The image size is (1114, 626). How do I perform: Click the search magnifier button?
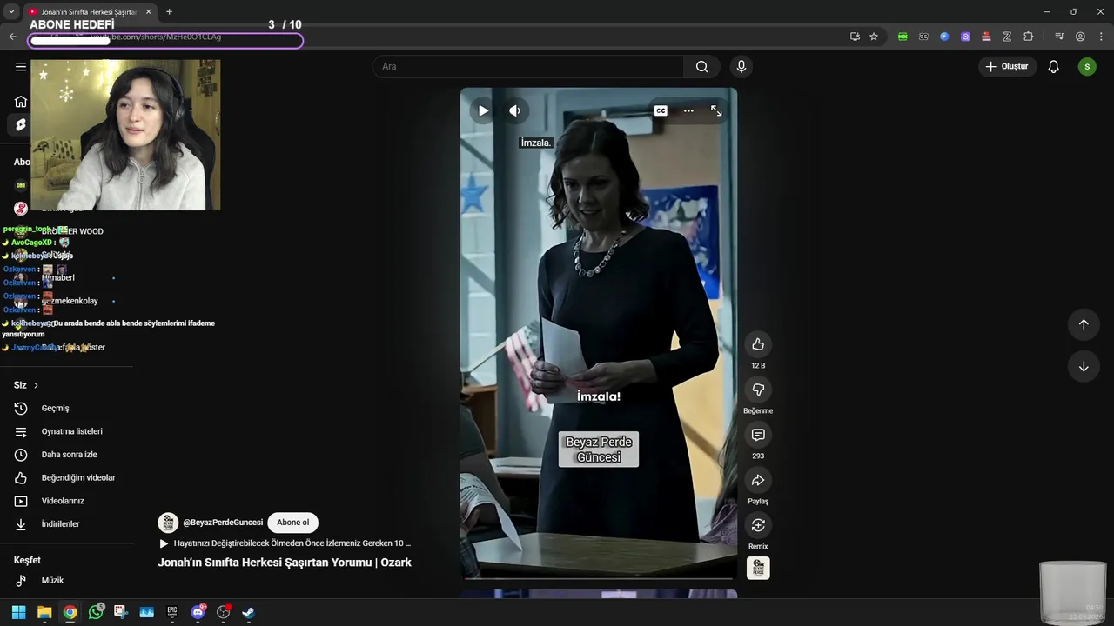click(x=701, y=66)
